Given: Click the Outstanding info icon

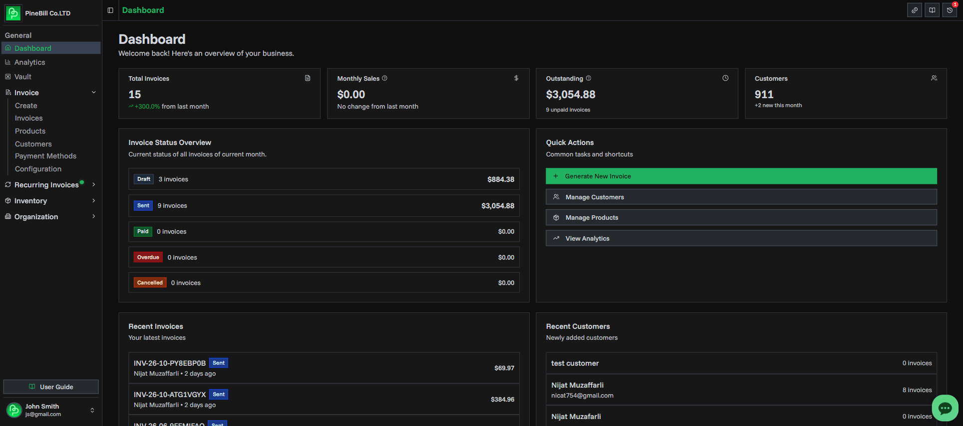Looking at the screenshot, I should [589, 78].
